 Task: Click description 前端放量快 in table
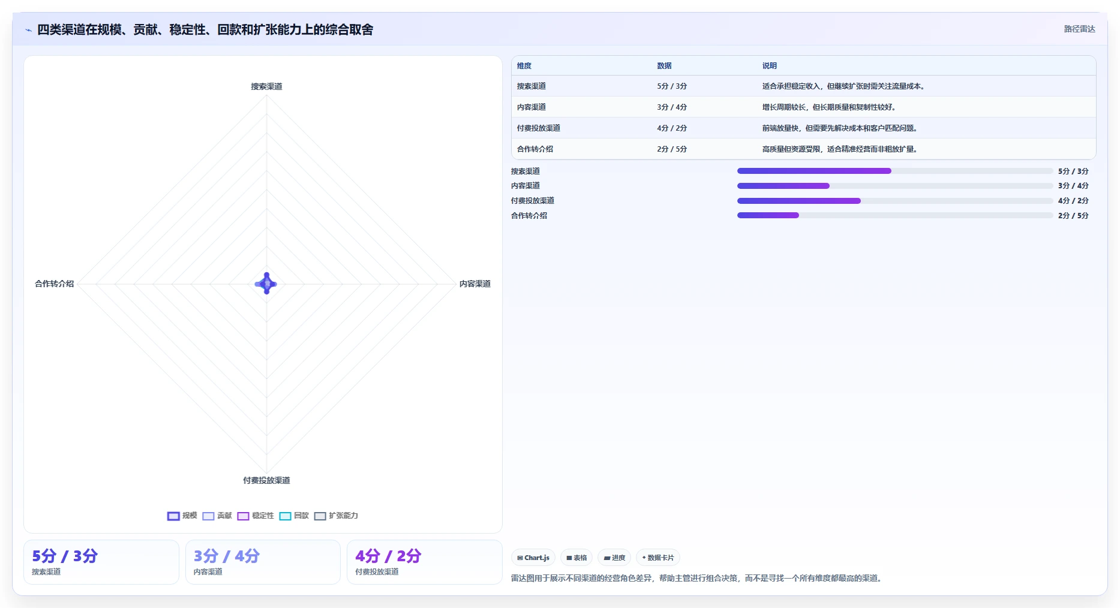tap(841, 128)
